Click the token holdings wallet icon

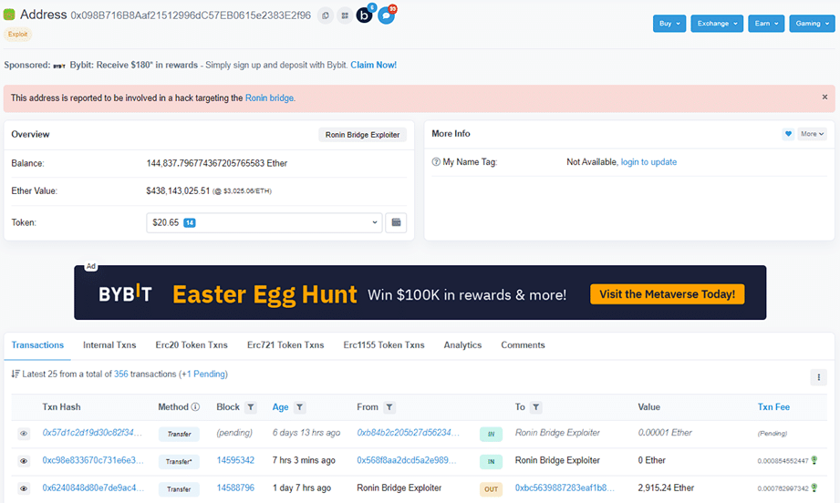point(396,222)
